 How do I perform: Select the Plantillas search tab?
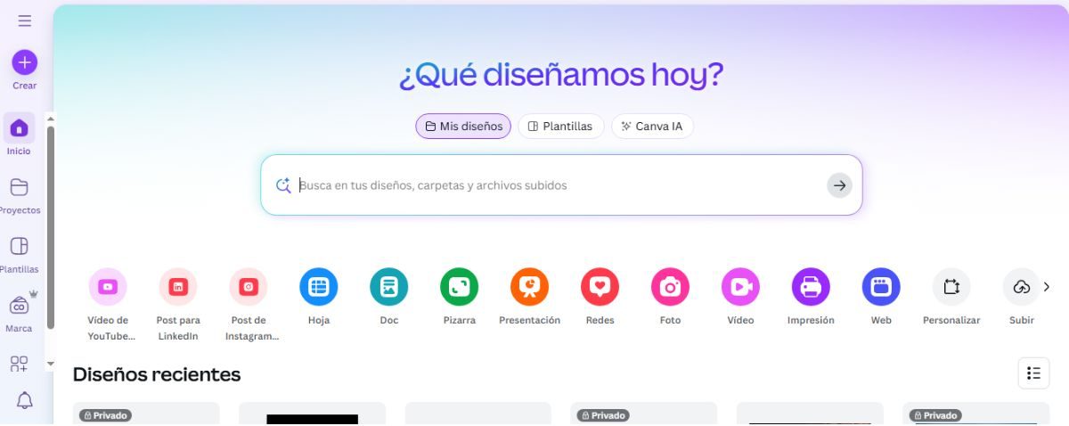(x=560, y=127)
